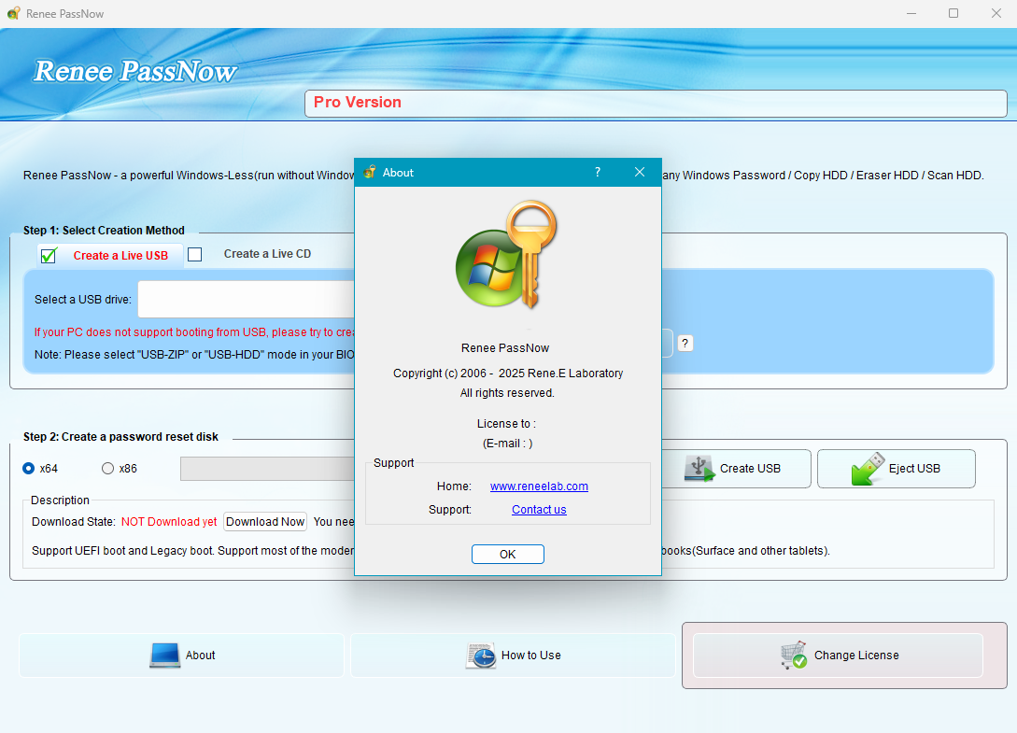Screen dimensions: 1017x733
Task: Click the NOT Download yet status text
Action: [169, 522]
